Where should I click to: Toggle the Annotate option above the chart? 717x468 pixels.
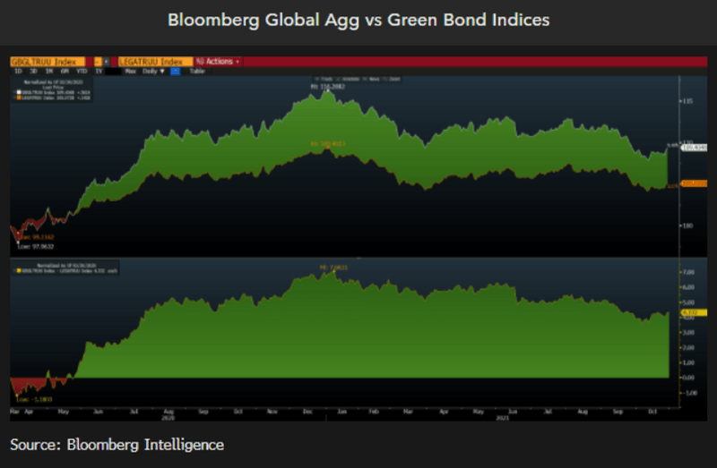348,79
